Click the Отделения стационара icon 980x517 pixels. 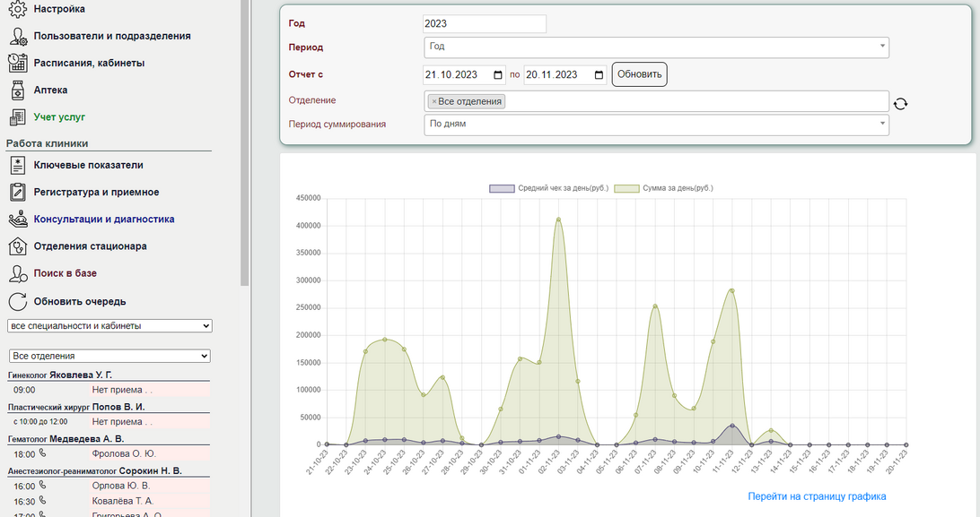(18, 246)
